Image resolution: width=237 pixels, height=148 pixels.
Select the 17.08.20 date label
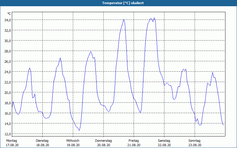[x=12, y=145]
